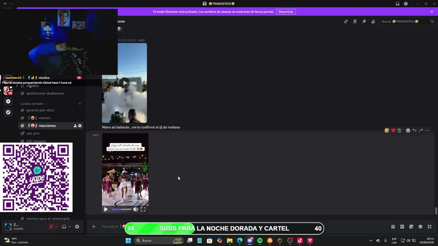438x246 pixels.
Task: Open TikTok from the taskbar
Action: coord(300,241)
